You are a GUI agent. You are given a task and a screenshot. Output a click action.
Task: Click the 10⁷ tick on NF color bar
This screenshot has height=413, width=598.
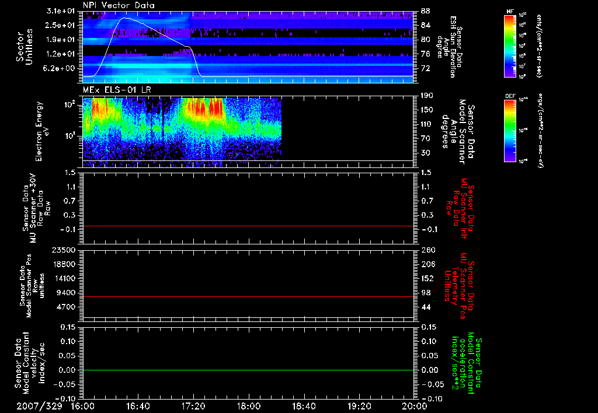[523, 66]
